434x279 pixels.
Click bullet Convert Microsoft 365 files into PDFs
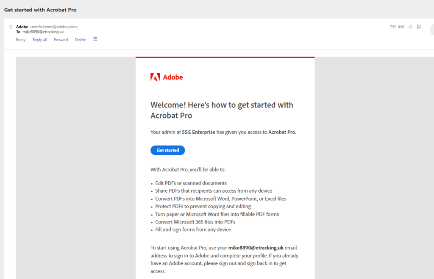[x=195, y=222]
